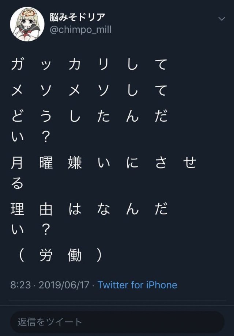
Task: Click the 月曜 kanji in the tweet
Action: click(31, 163)
